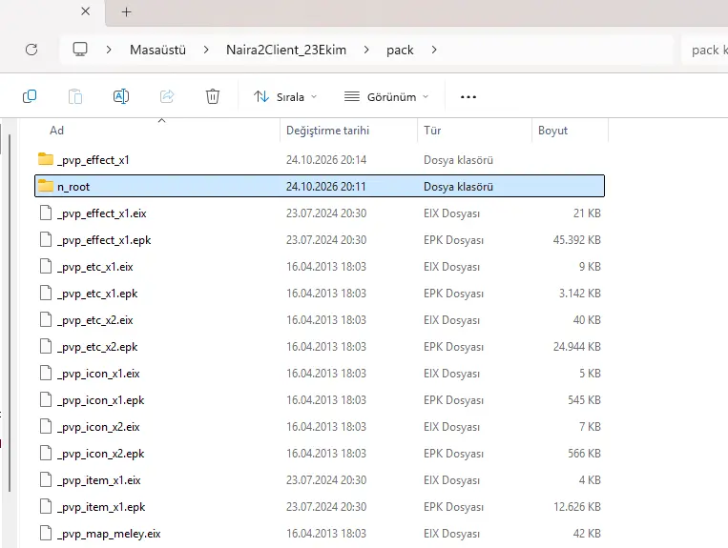Click the This PC monitor icon in breadcrumb

[80, 50]
